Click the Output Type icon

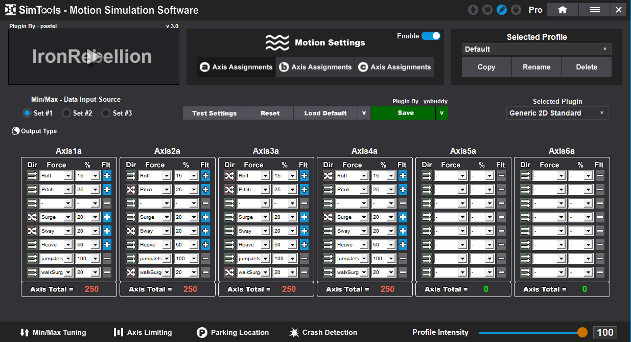pos(15,131)
